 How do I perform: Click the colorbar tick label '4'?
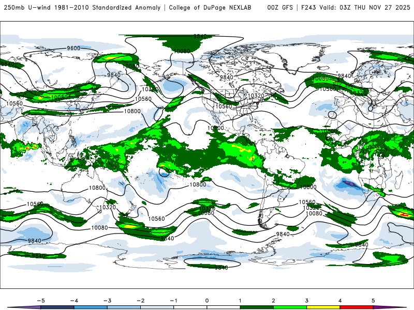[340, 301]
